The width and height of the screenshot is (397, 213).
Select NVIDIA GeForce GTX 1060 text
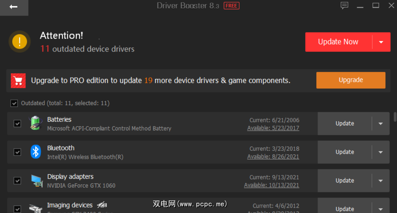click(81, 186)
